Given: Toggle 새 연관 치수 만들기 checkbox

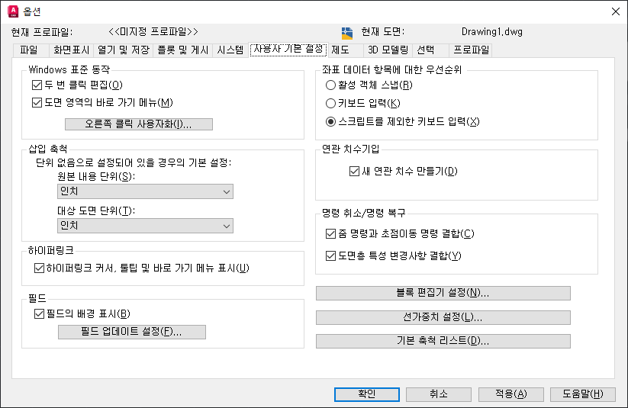Looking at the screenshot, I should pos(354,171).
